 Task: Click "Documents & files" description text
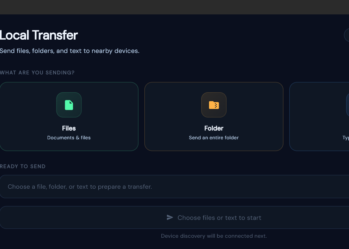[x=69, y=138]
